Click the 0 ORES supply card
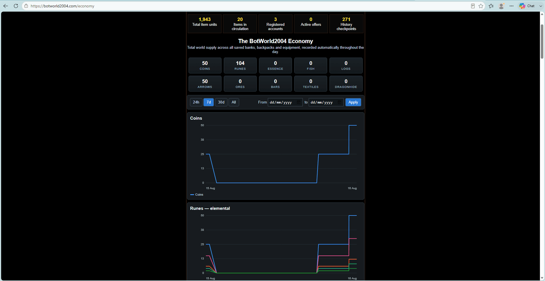 (x=240, y=84)
